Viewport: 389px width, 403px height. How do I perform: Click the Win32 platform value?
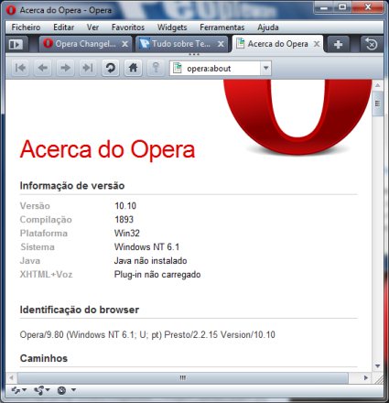pyautogui.click(x=127, y=234)
